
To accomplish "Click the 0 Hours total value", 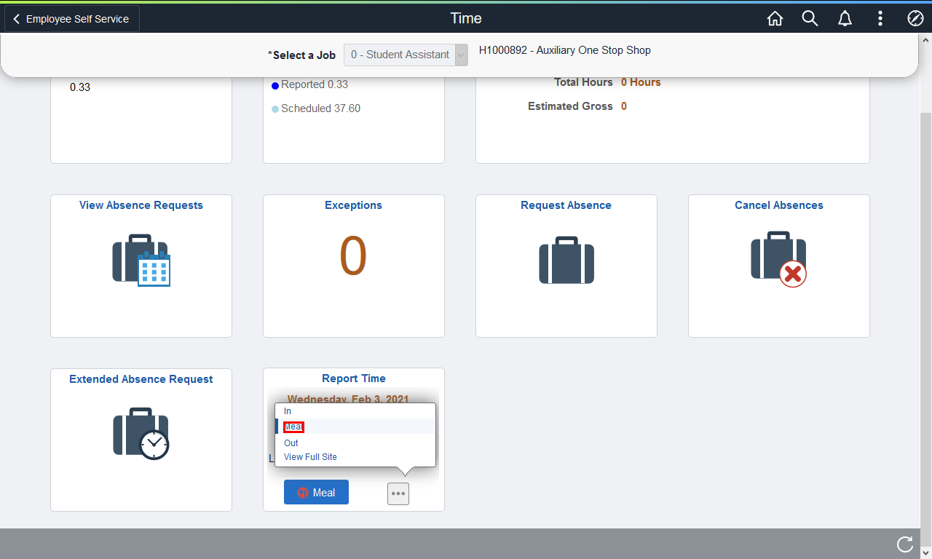I will 641,82.
